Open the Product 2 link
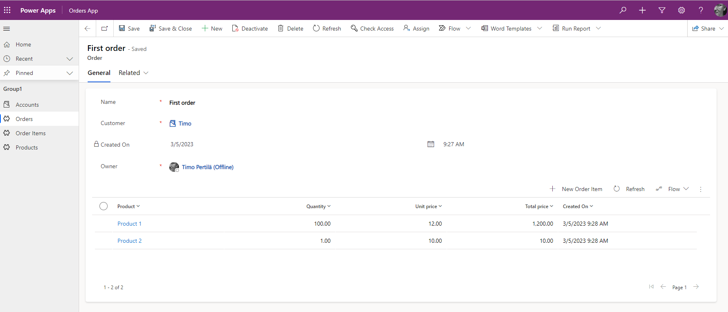 click(130, 241)
